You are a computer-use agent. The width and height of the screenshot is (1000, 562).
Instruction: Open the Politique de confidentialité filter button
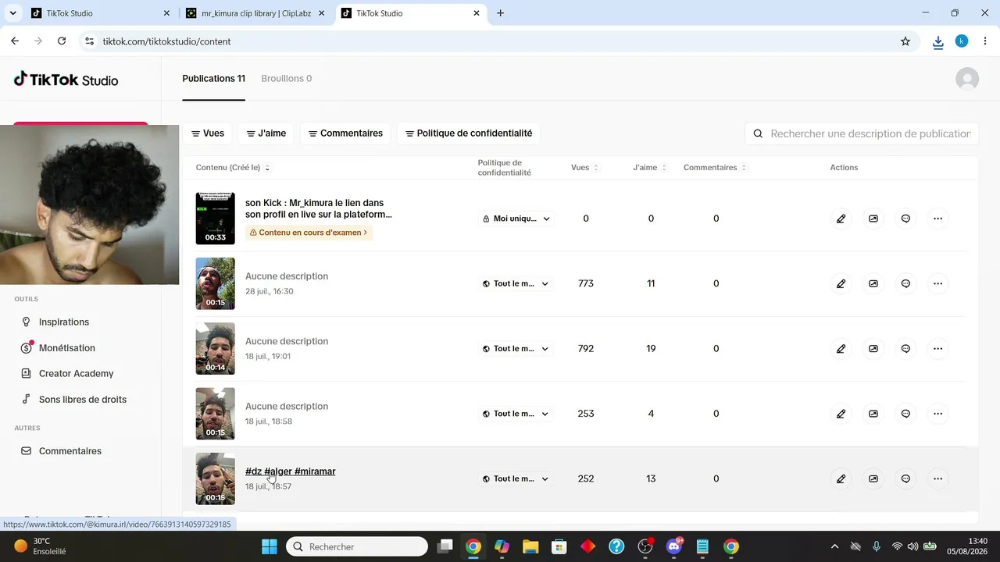[x=469, y=133]
